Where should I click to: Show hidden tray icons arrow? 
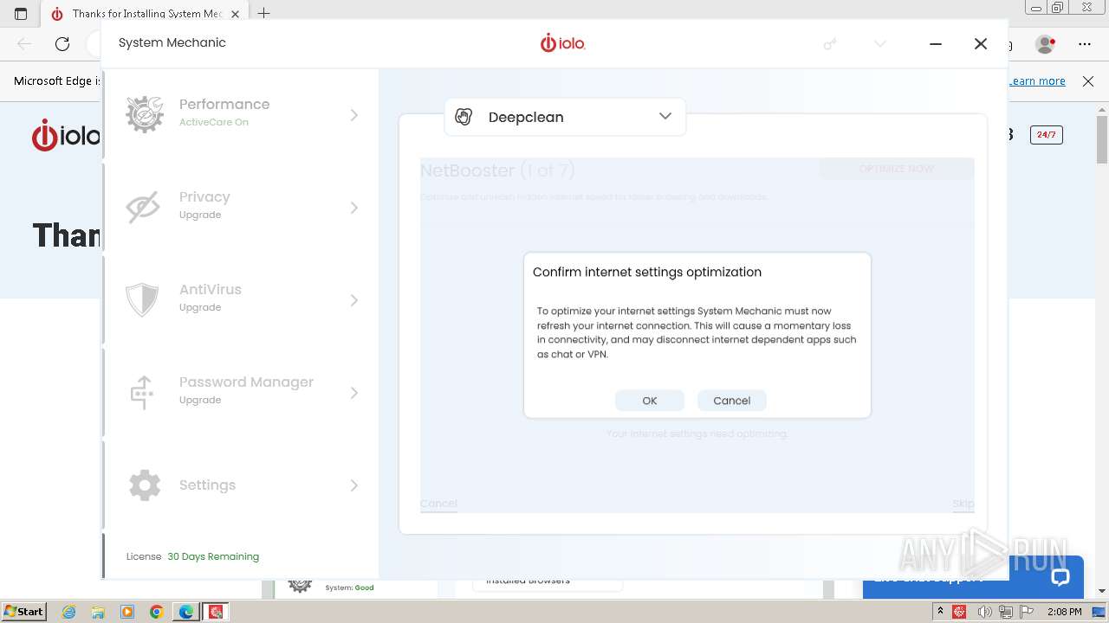pos(941,612)
